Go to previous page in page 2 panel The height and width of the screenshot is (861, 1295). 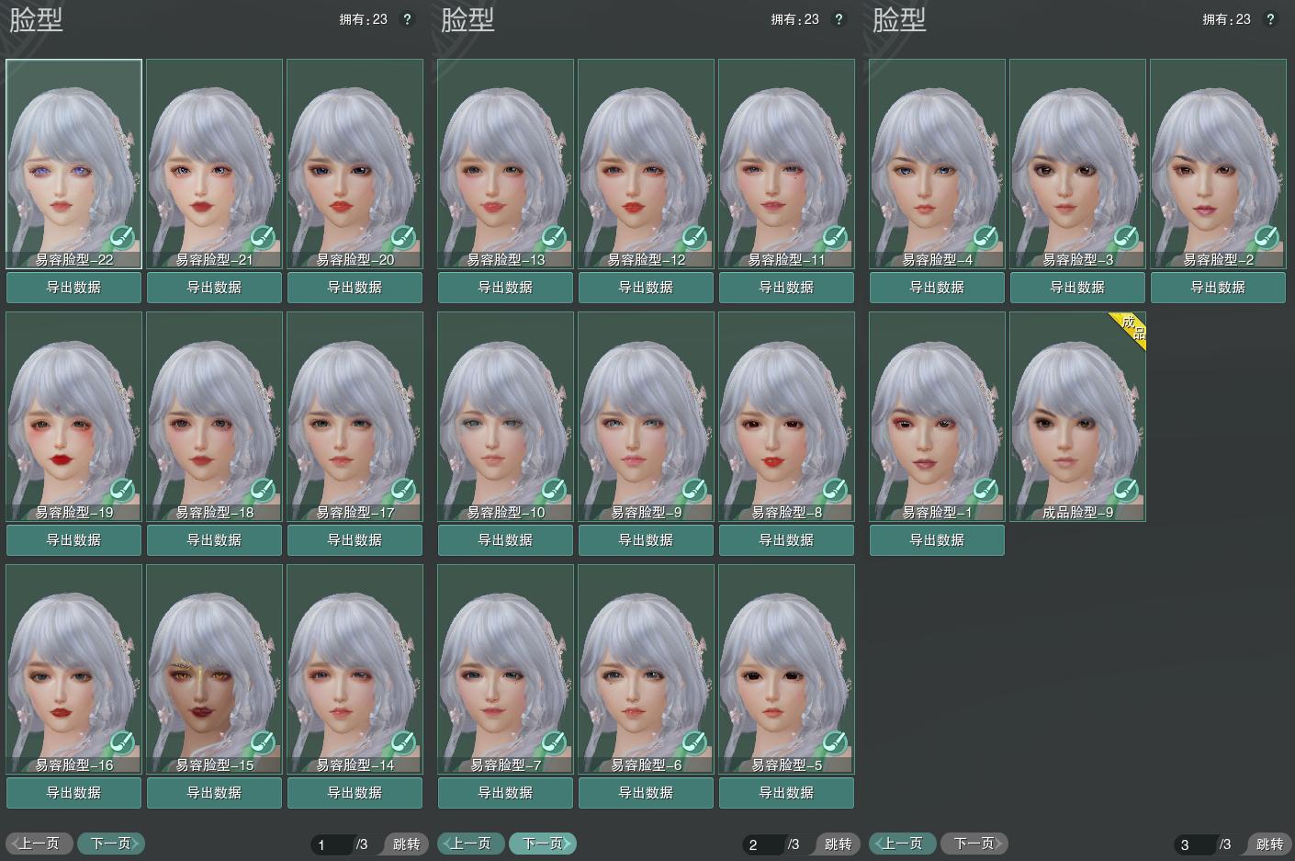471,844
